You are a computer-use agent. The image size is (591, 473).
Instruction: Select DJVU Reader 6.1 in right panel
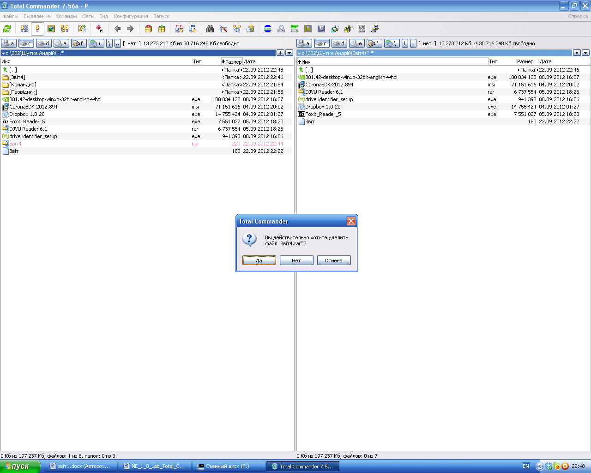[443, 92]
